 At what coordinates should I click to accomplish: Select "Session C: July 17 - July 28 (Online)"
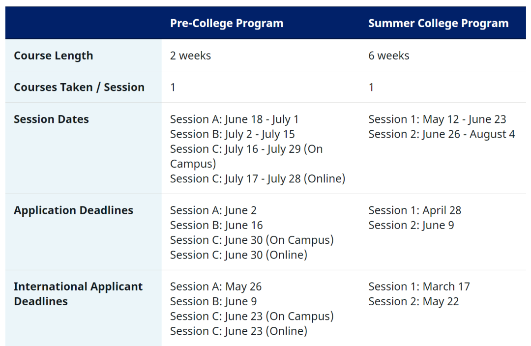pos(258,178)
